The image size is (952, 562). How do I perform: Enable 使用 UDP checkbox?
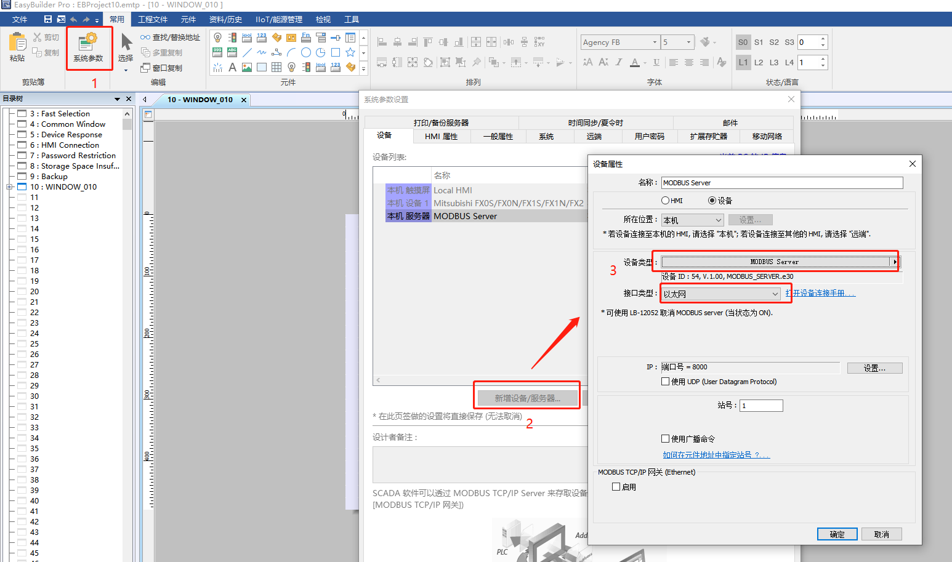click(x=666, y=382)
